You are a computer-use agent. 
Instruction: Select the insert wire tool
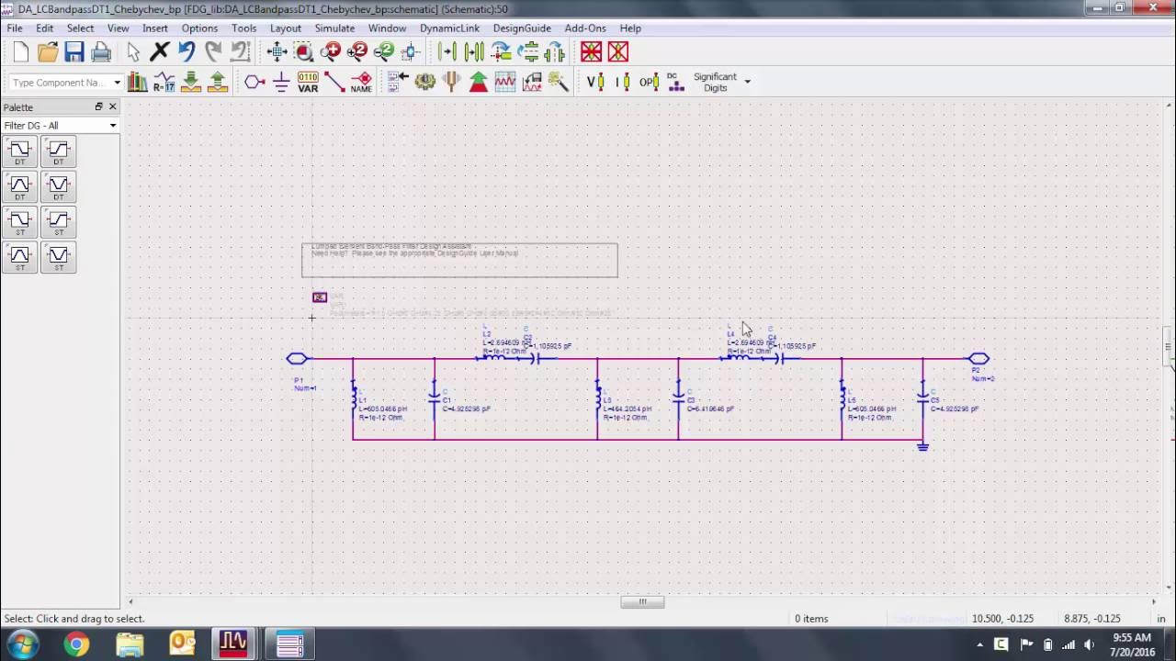click(334, 82)
